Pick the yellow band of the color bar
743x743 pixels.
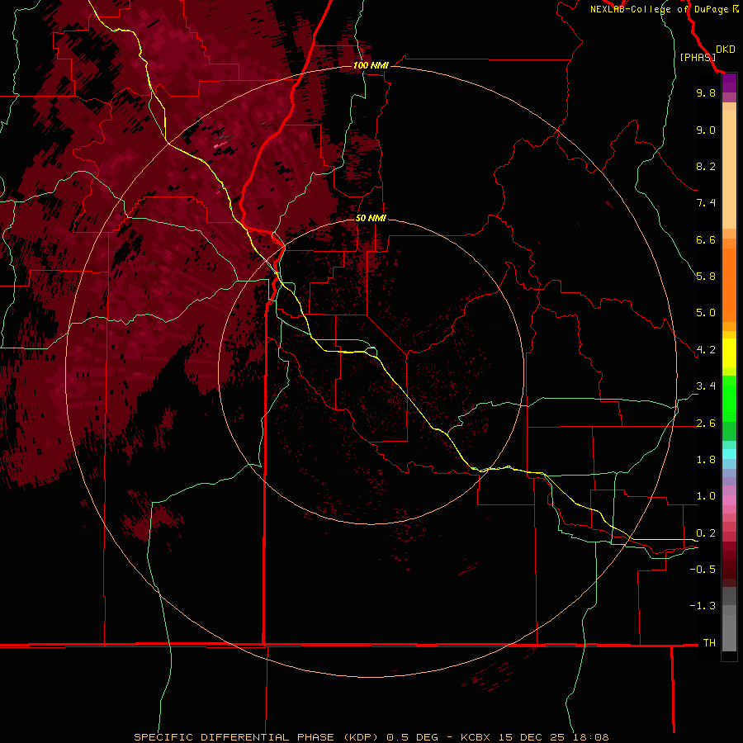729,353
